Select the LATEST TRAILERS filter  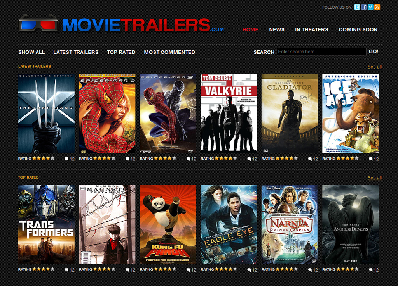pyautogui.click(x=76, y=52)
